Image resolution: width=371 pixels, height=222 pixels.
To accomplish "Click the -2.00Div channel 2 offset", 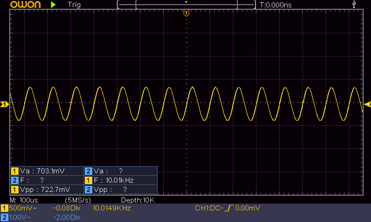I will pyautogui.click(x=67, y=217).
